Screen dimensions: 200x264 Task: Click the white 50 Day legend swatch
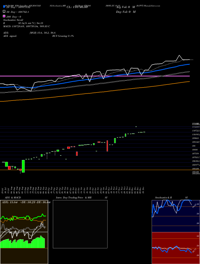click(4, 12)
